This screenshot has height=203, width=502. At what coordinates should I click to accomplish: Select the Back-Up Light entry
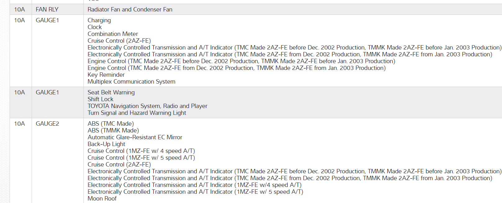106,144
